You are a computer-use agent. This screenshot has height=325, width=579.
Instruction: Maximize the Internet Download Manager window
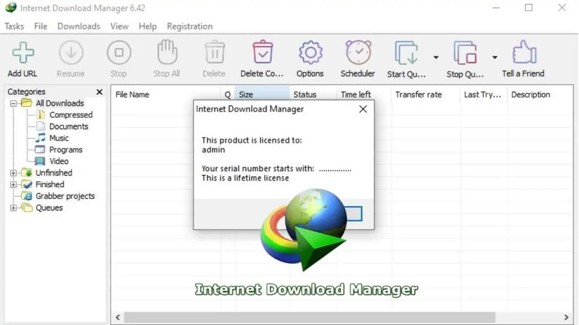coord(528,8)
